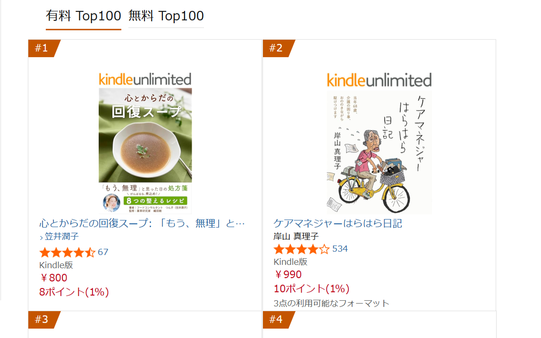Click star rating of soup book
Screen dimensions: 541x338
click(67, 252)
